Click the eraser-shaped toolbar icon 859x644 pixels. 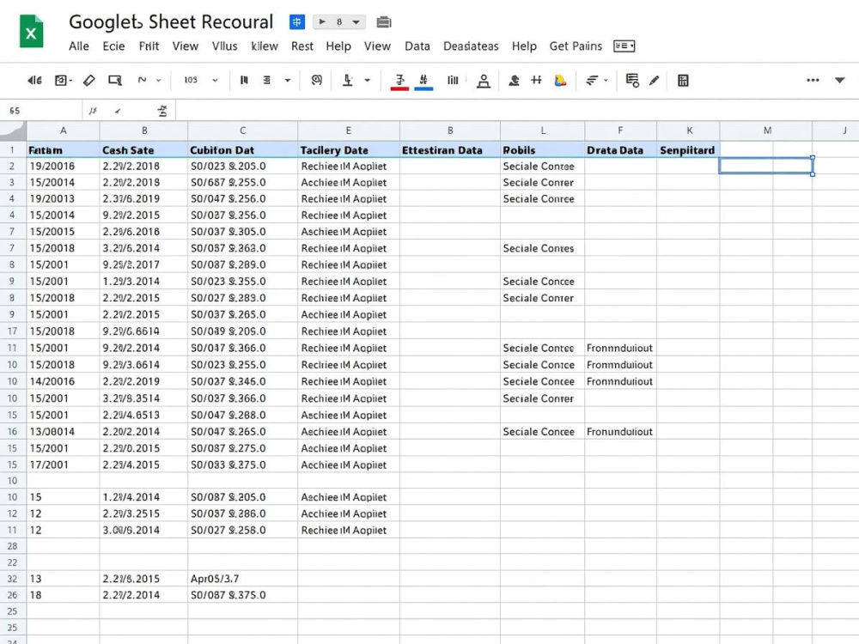click(88, 81)
